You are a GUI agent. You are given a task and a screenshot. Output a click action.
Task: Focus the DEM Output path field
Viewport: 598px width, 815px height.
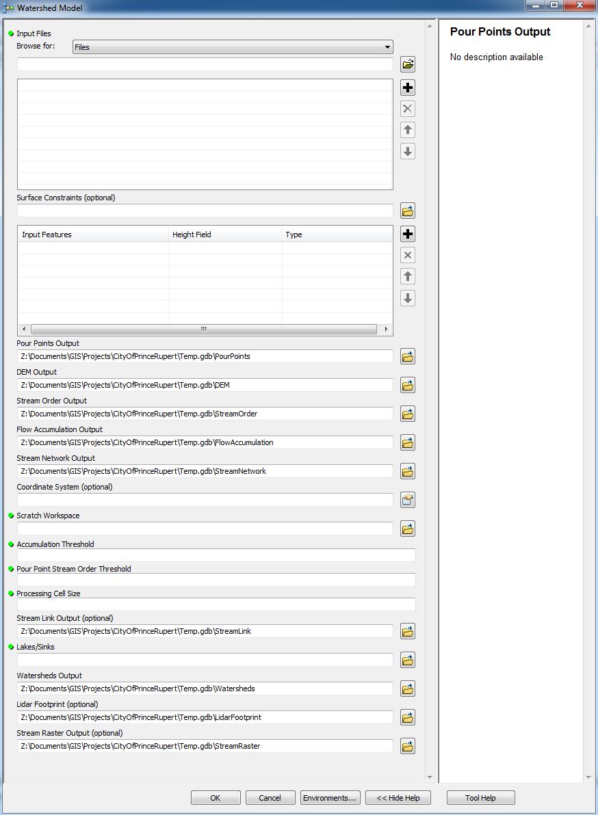(205, 385)
